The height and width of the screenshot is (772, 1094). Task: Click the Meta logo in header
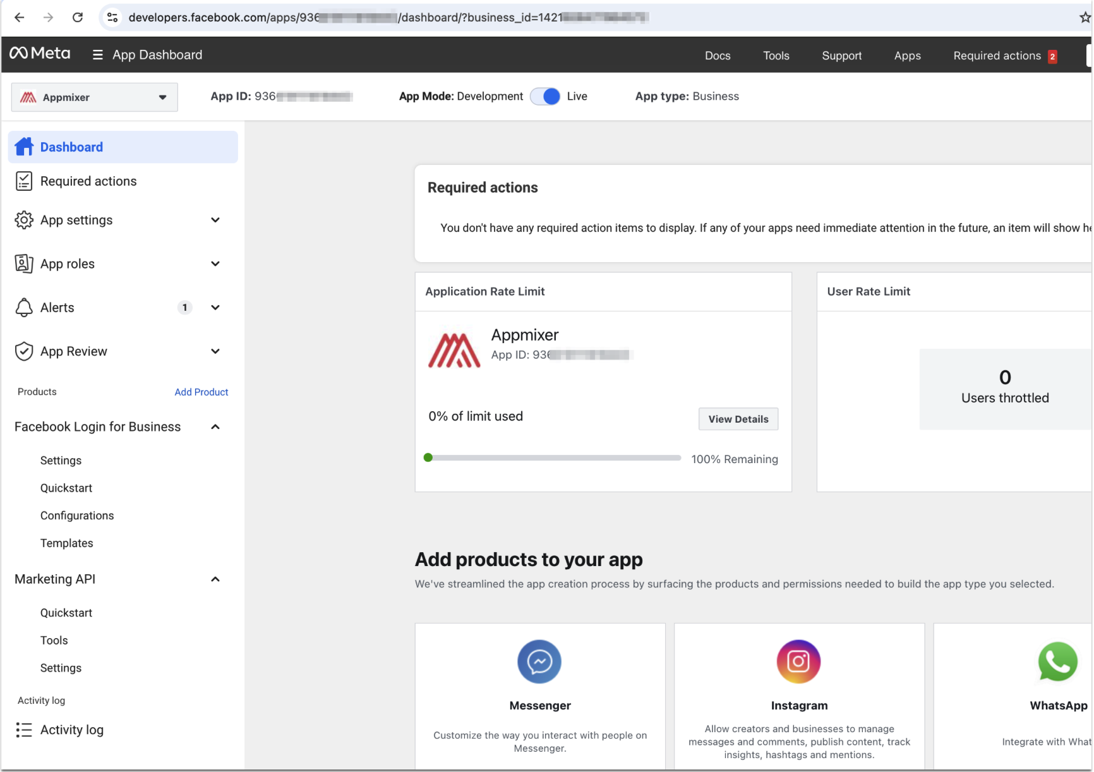(x=40, y=54)
